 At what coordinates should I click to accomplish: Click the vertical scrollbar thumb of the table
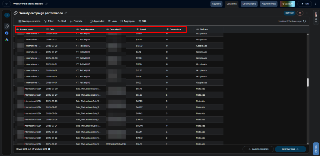point(308,82)
